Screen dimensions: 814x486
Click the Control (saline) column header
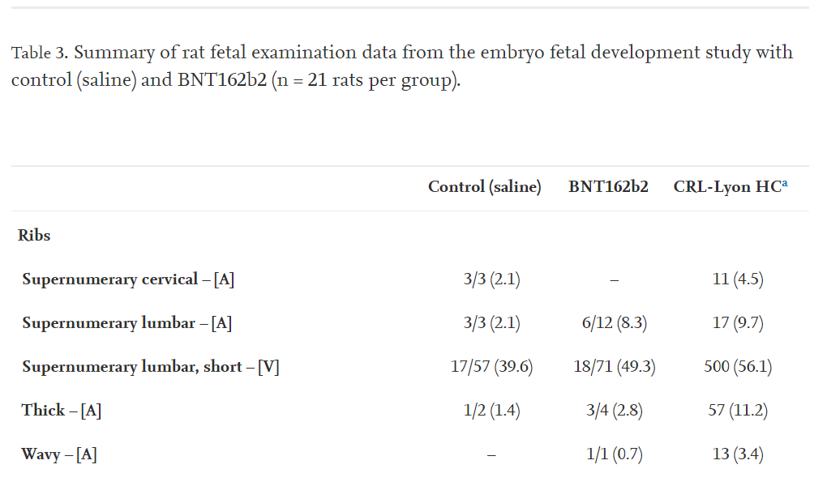click(484, 186)
